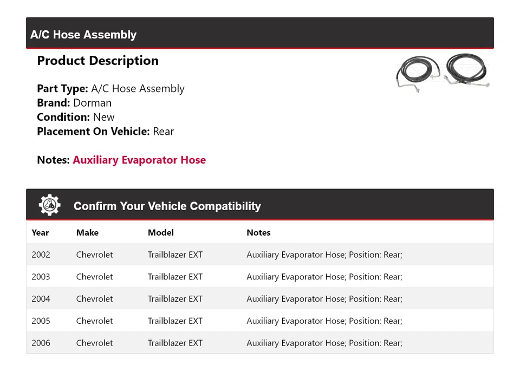Click the red Auxiliary Evaporator Hose note
This screenshot has width=520, height=371.
(x=139, y=160)
